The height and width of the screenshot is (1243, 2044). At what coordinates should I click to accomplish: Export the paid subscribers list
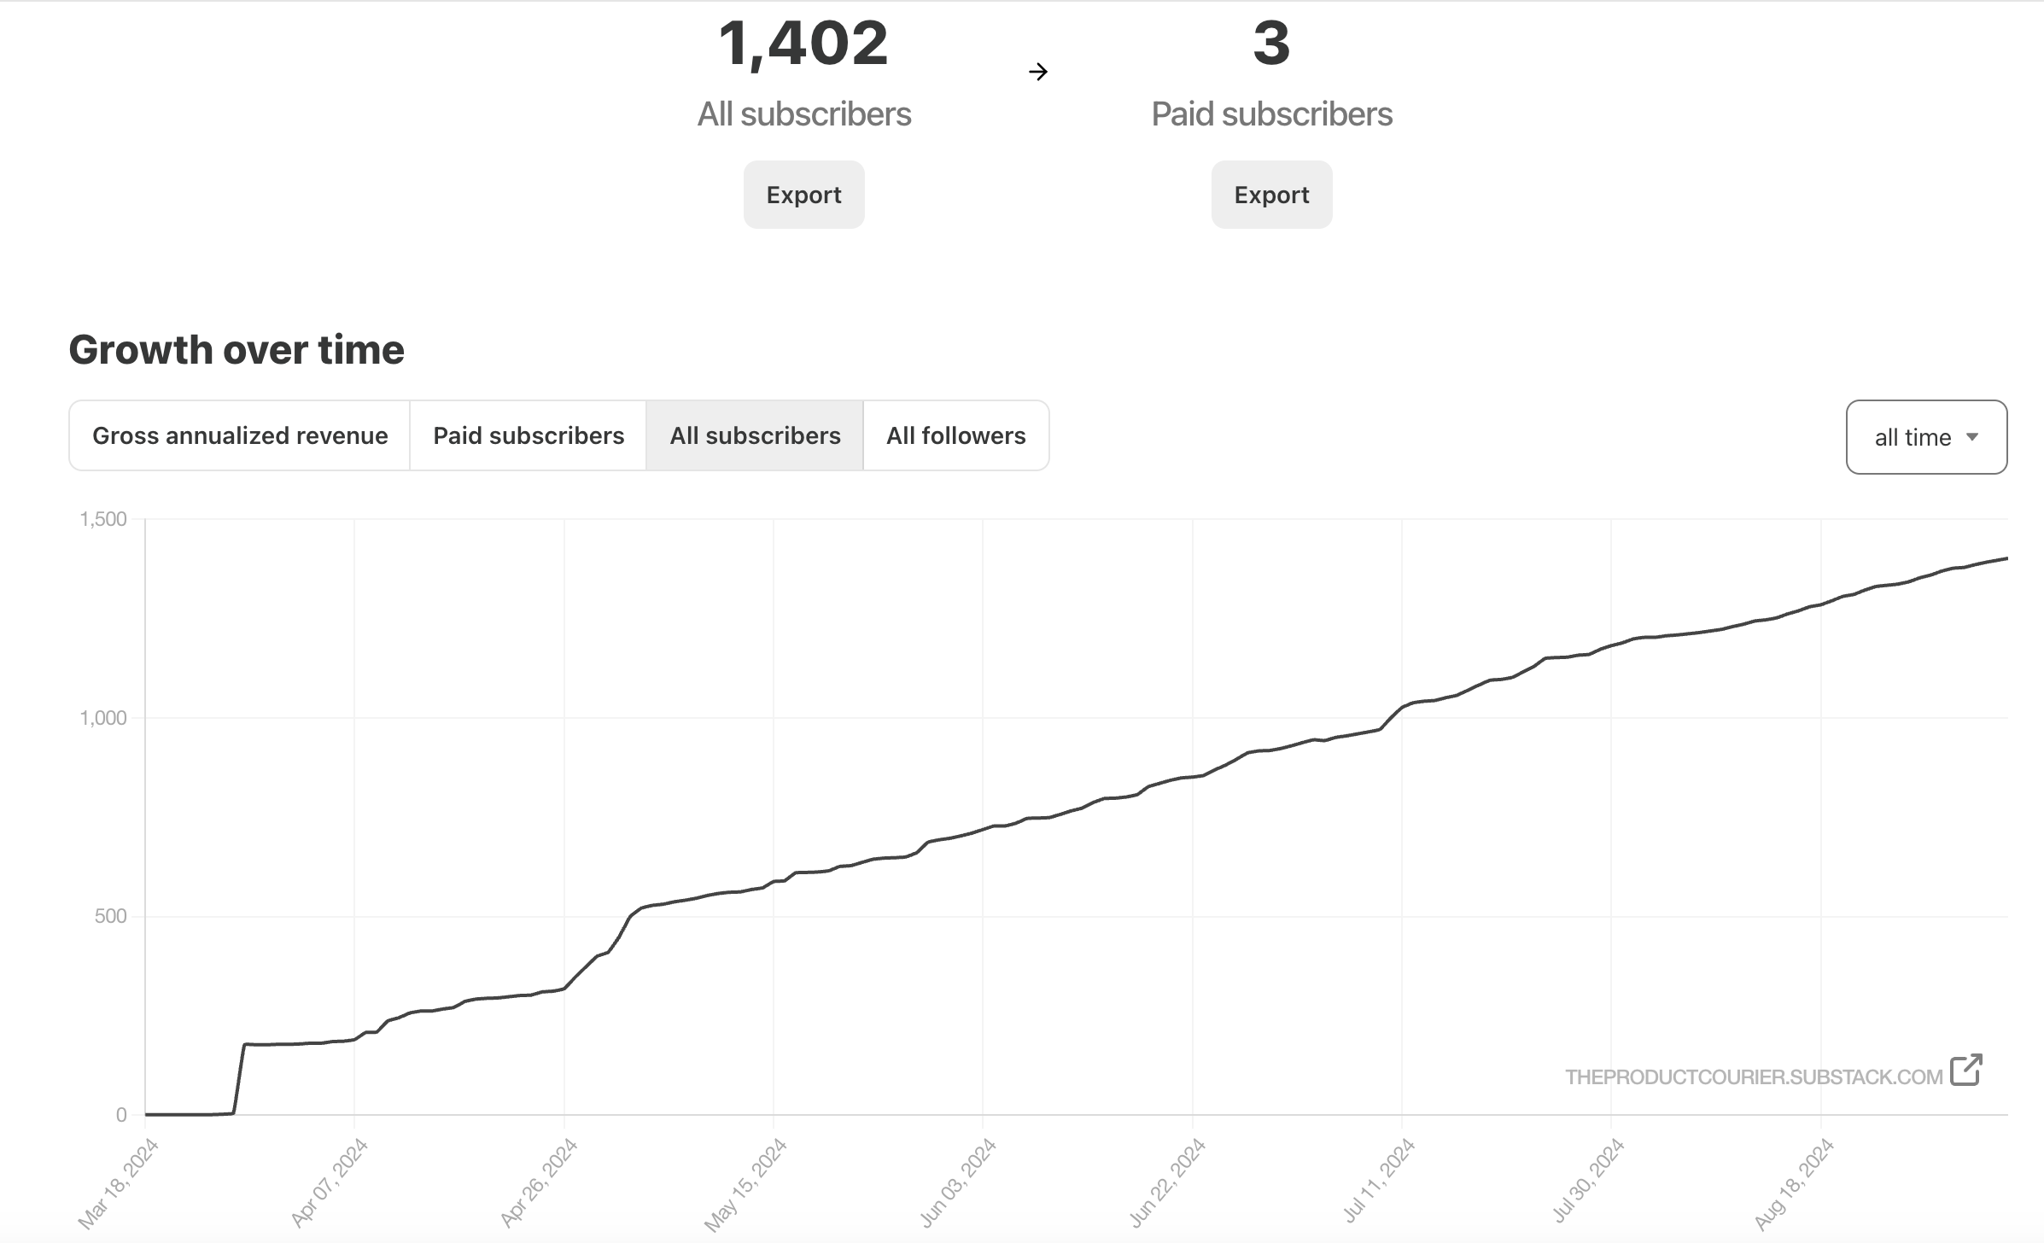pyautogui.click(x=1271, y=195)
